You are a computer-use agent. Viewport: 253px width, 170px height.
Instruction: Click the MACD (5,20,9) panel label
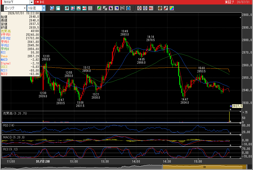[x=14, y=137]
